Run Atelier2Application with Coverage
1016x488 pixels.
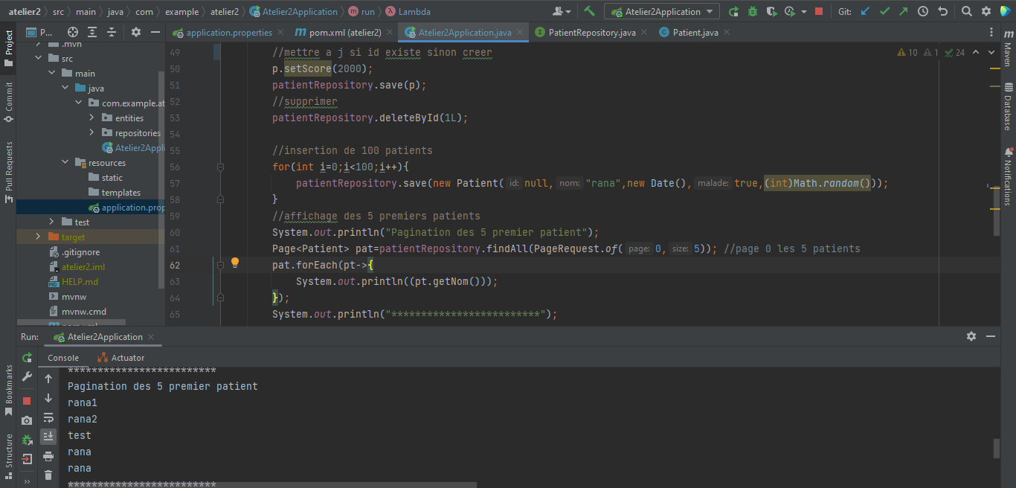point(772,11)
